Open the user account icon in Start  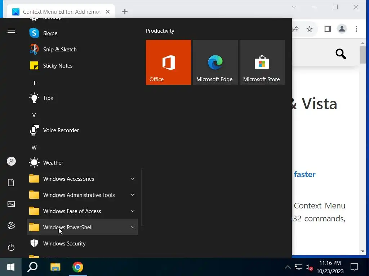[x=11, y=161]
